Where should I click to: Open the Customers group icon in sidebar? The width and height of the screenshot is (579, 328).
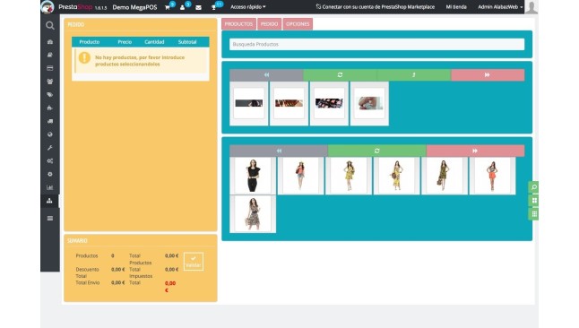click(50, 82)
